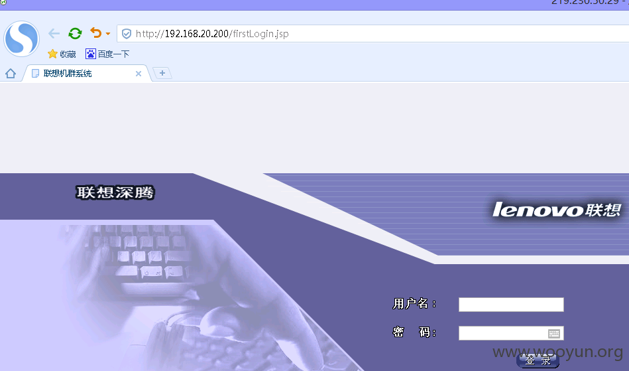Click the lenovo联想 logo

tap(557, 210)
